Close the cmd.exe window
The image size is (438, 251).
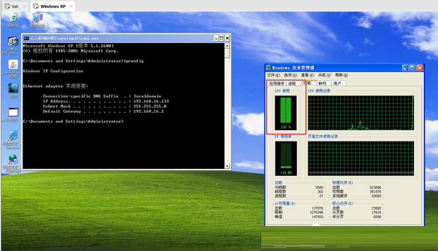pyautogui.click(x=227, y=38)
